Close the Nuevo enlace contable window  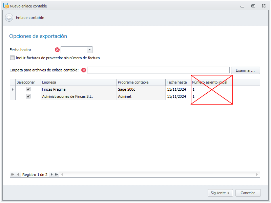pyautogui.click(x=264, y=6)
